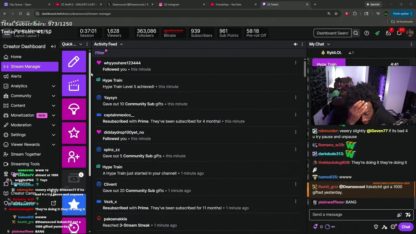Open the parachute quick action tile
This screenshot has width=416, height=234.
click(x=74, y=109)
